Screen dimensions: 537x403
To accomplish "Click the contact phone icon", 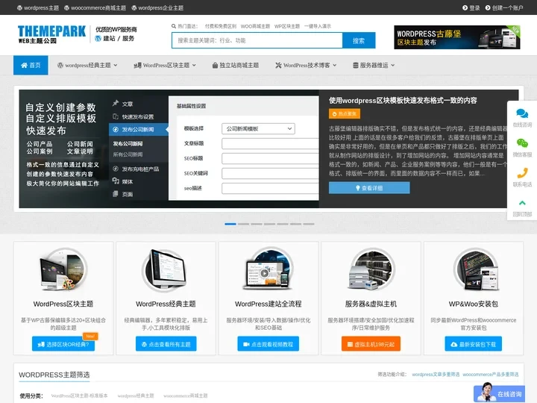I will (x=522, y=173).
